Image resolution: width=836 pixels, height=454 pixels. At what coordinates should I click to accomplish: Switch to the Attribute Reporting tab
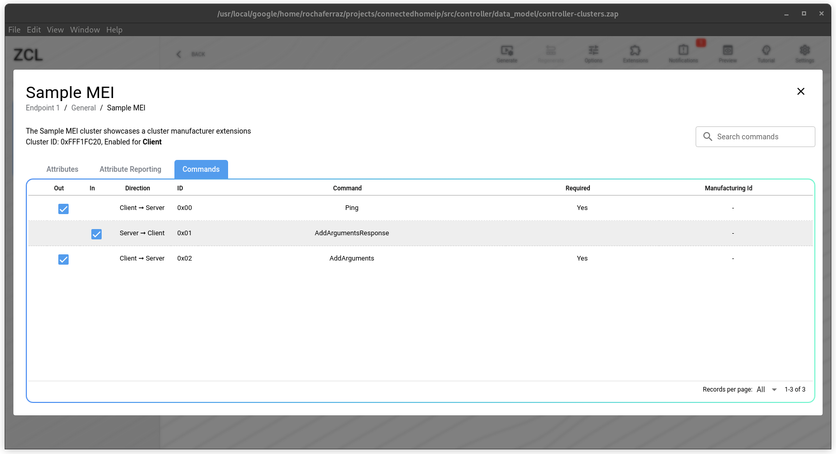pos(130,169)
